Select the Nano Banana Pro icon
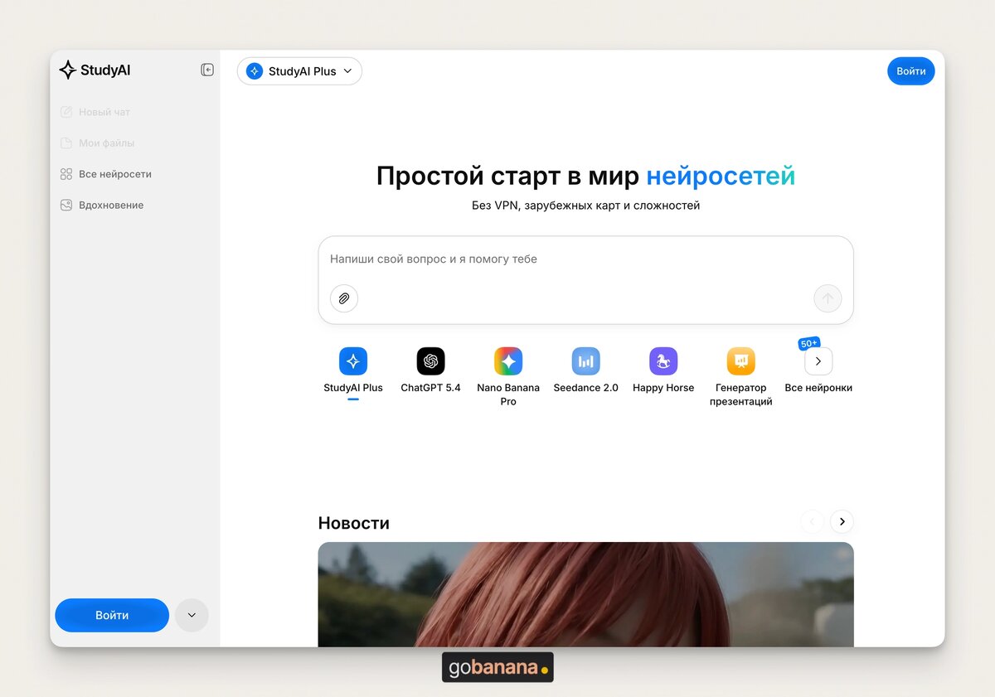995x697 pixels. click(508, 361)
